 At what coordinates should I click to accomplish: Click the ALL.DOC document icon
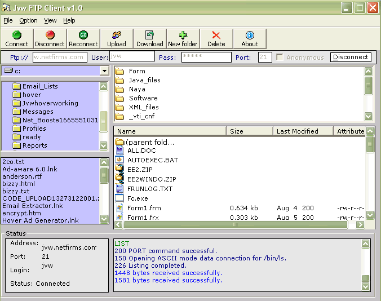click(x=119, y=150)
